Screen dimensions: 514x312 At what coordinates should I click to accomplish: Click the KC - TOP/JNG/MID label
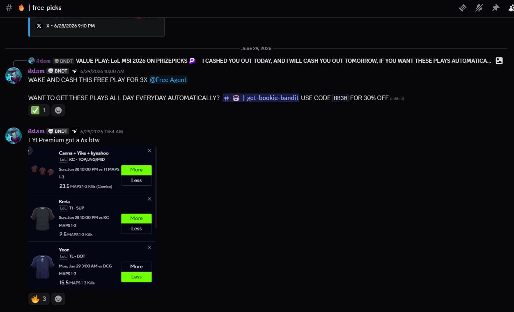(87, 160)
